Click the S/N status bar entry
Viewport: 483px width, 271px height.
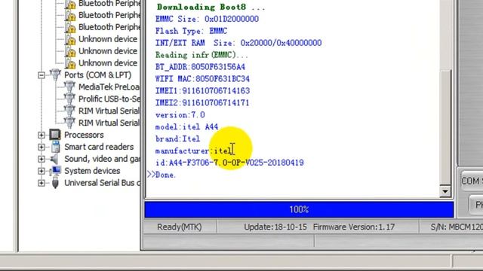tap(457, 227)
